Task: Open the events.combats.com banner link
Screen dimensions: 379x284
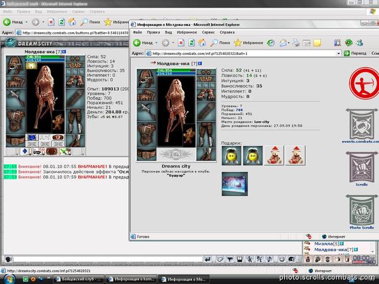Action: point(361,126)
